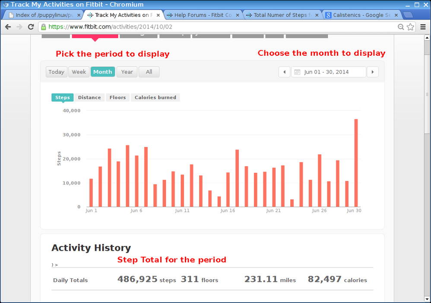Select the Year period button

coord(127,72)
